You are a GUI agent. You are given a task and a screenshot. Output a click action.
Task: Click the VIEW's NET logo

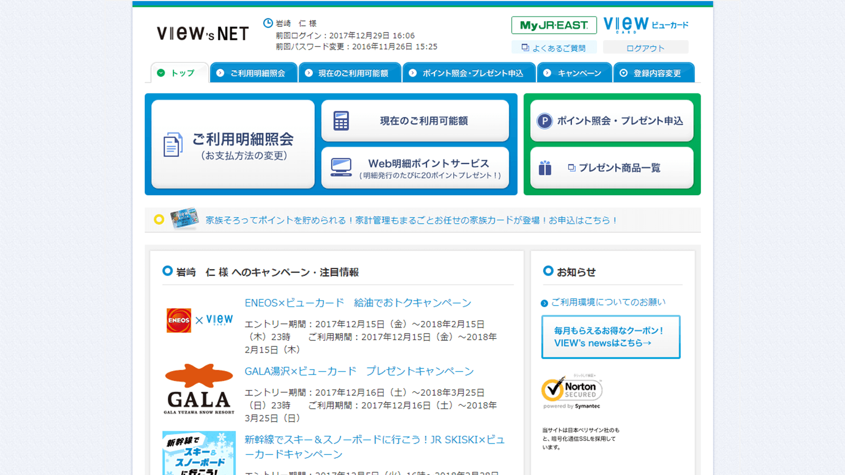point(202,33)
